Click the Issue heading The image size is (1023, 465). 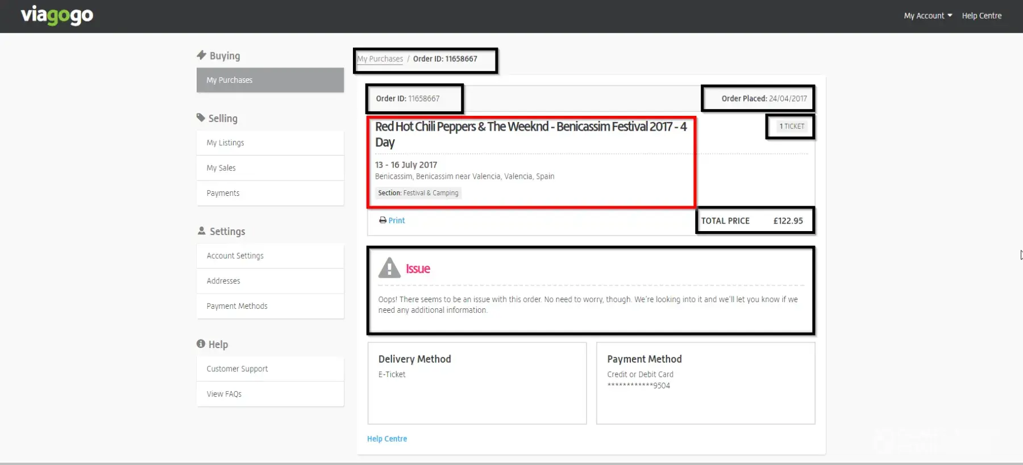click(x=418, y=269)
